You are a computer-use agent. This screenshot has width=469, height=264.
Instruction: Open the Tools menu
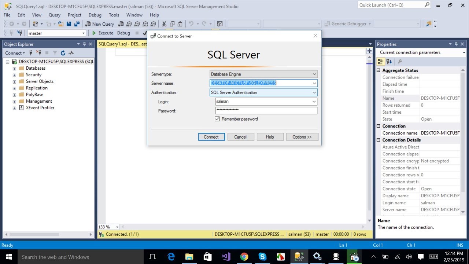pos(114,15)
